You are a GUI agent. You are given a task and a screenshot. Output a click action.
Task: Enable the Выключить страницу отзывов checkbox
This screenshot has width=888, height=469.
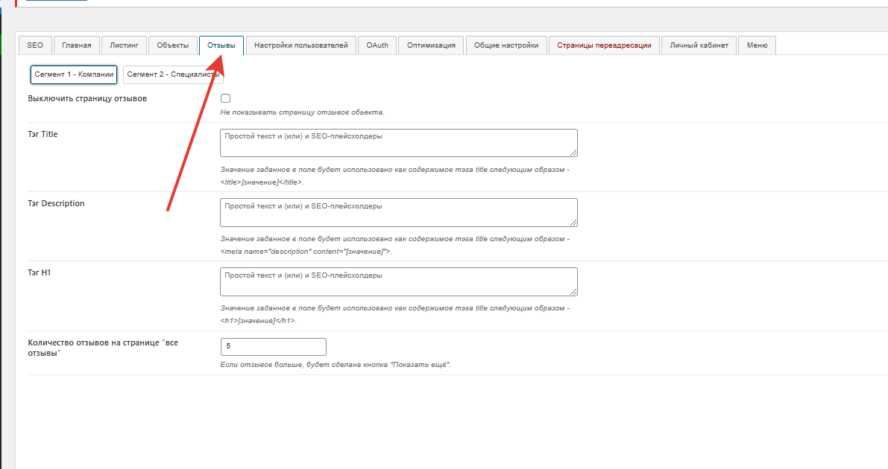point(226,99)
